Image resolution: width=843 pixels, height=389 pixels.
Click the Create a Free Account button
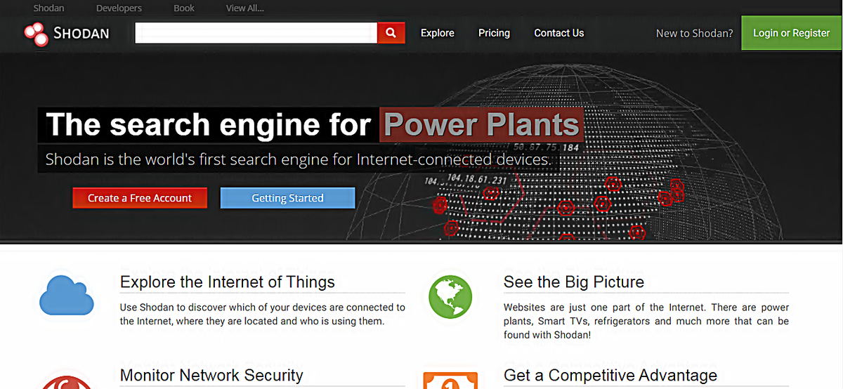tap(140, 198)
